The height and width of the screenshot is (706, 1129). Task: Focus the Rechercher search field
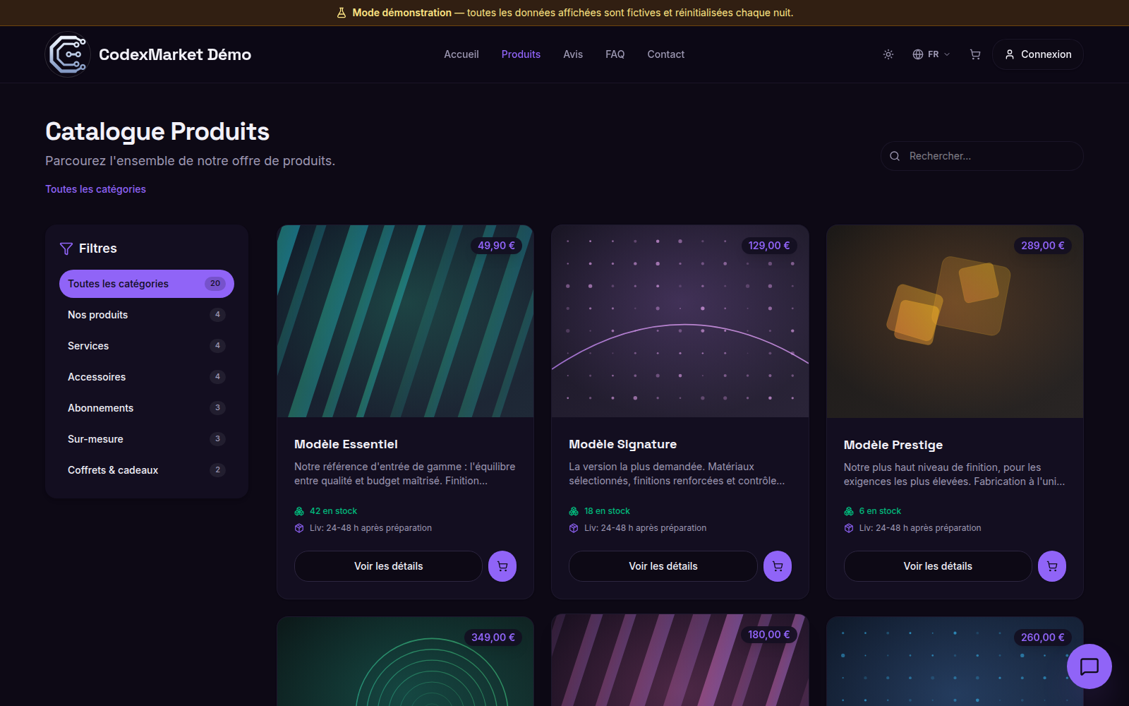pos(982,156)
